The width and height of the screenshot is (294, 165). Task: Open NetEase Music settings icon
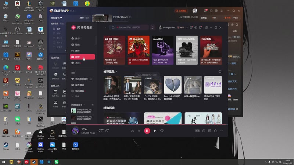(x=196, y=27)
